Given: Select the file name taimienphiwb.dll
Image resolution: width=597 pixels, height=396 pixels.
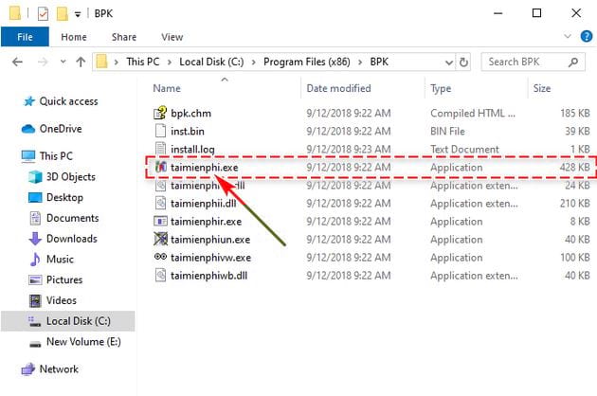Looking at the screenshot, I should pos(209,276).
